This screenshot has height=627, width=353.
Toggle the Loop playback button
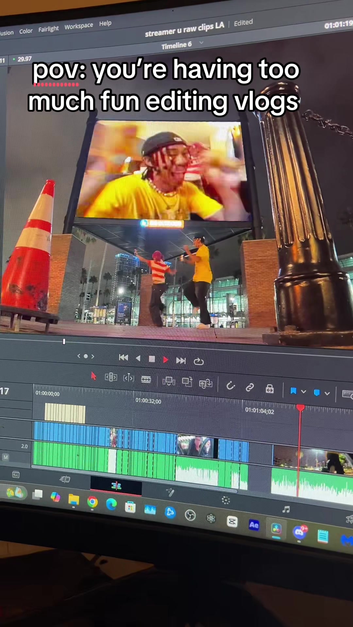click(x=198, y=361)
